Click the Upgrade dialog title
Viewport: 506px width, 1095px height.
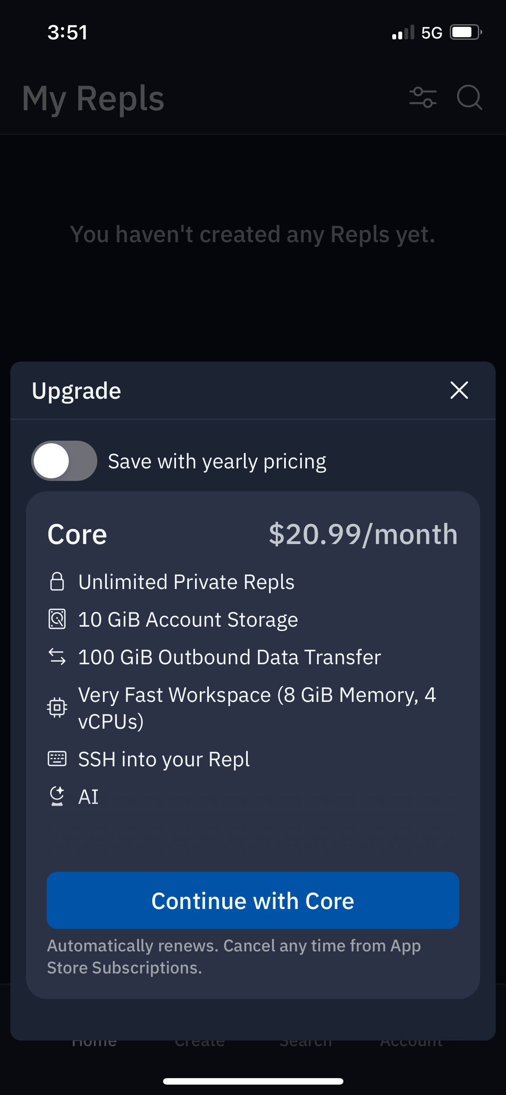77,391
